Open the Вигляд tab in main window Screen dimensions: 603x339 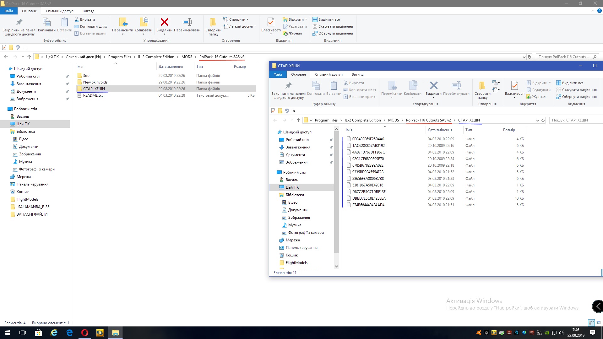pos(88,11)
